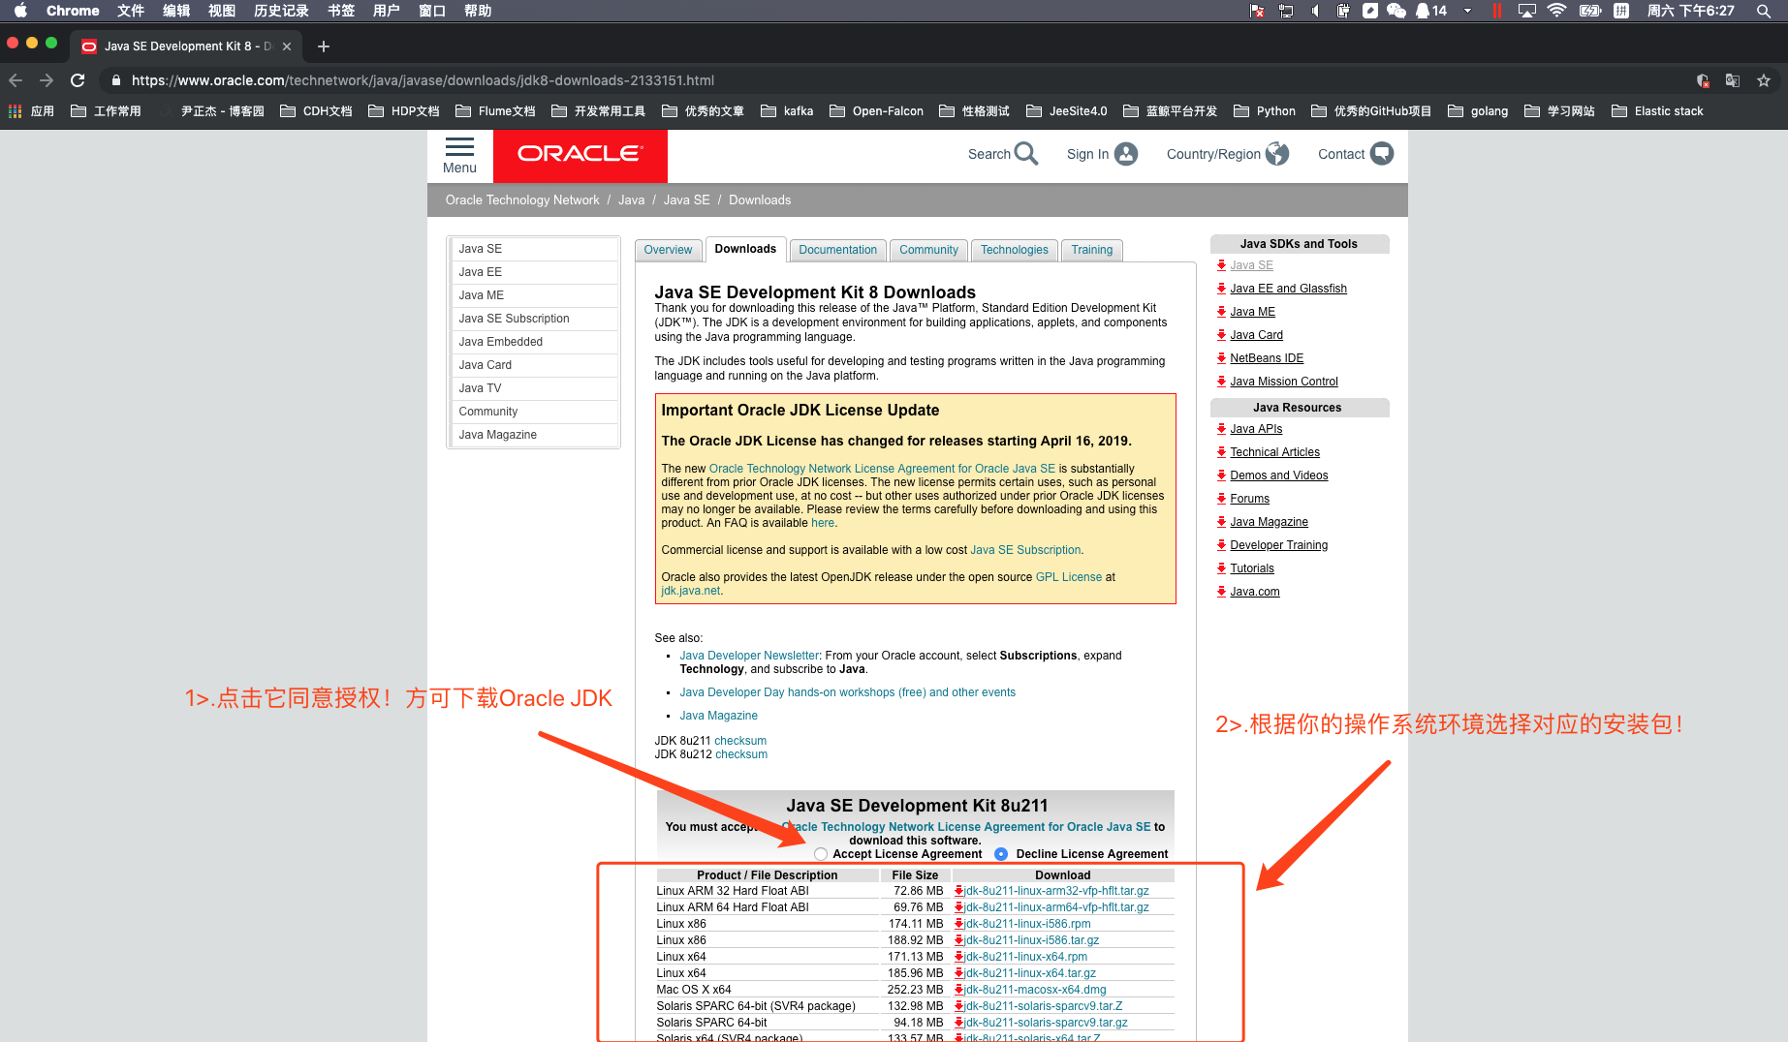Bookmark this page with star icon
This screenshot has height=1042, width=1788.
1764,80
